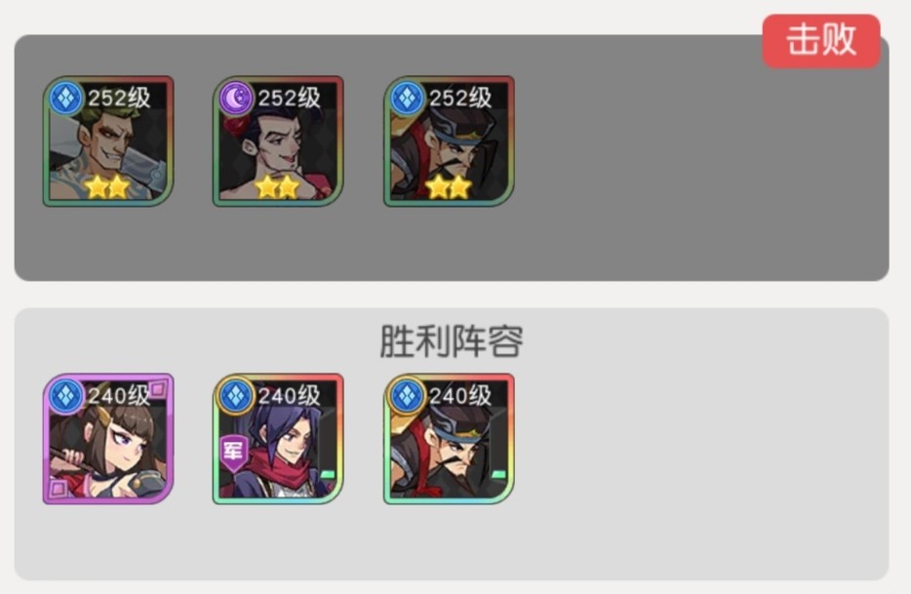
Task: Click the 252级 label beside crescent moon icon
Action: point(290,98)
